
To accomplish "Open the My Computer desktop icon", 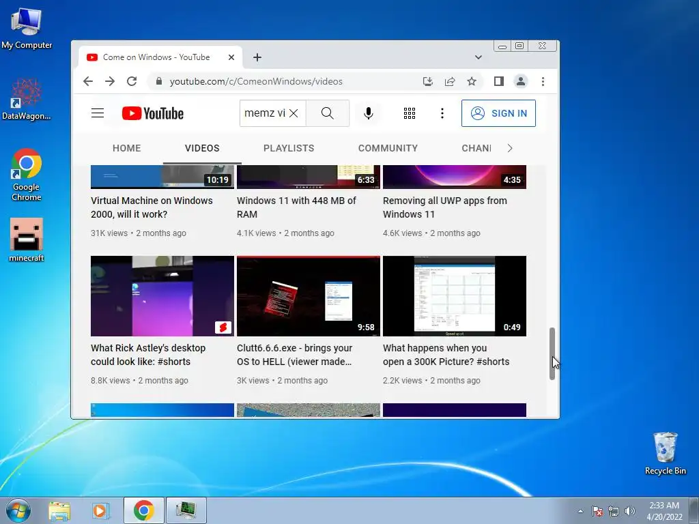I will [27, 29].
